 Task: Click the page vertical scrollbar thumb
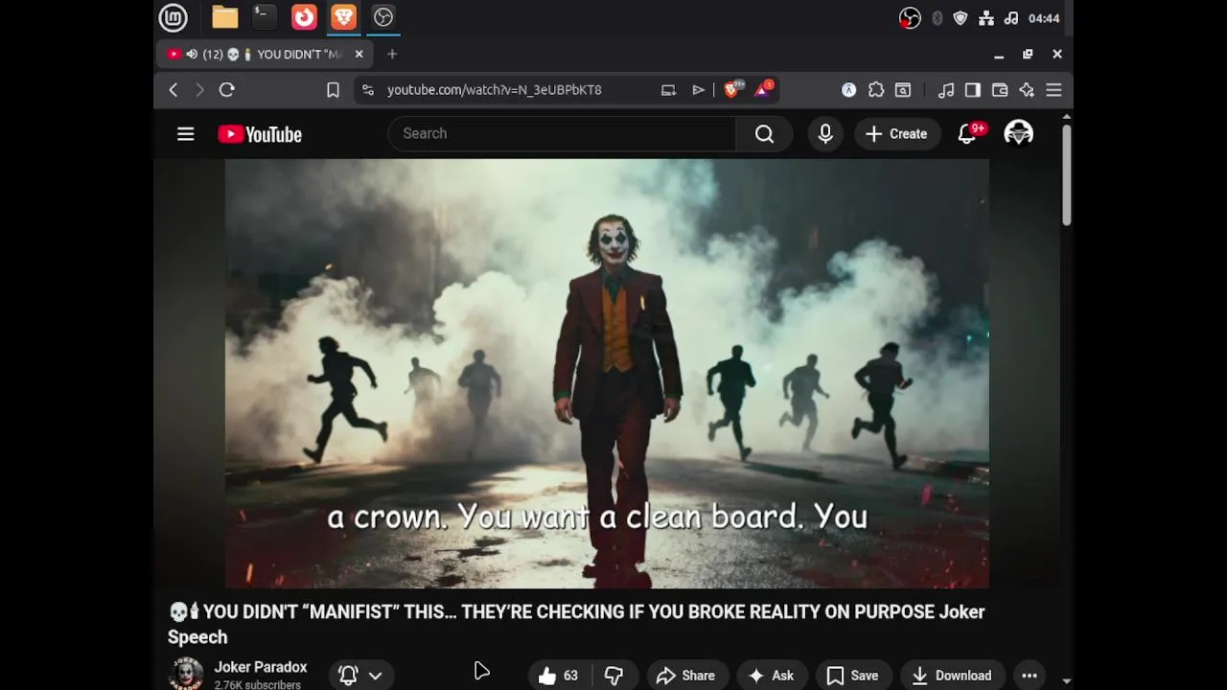[1066, 175]
